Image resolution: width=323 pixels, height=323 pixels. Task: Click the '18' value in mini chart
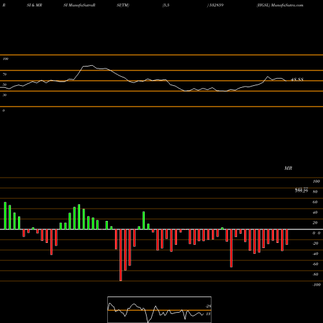(x=208, y=314)
